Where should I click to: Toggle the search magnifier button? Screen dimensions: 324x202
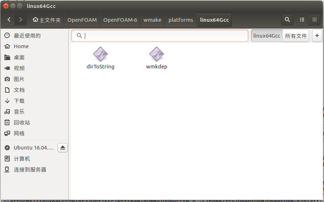[x=287, y=20]
